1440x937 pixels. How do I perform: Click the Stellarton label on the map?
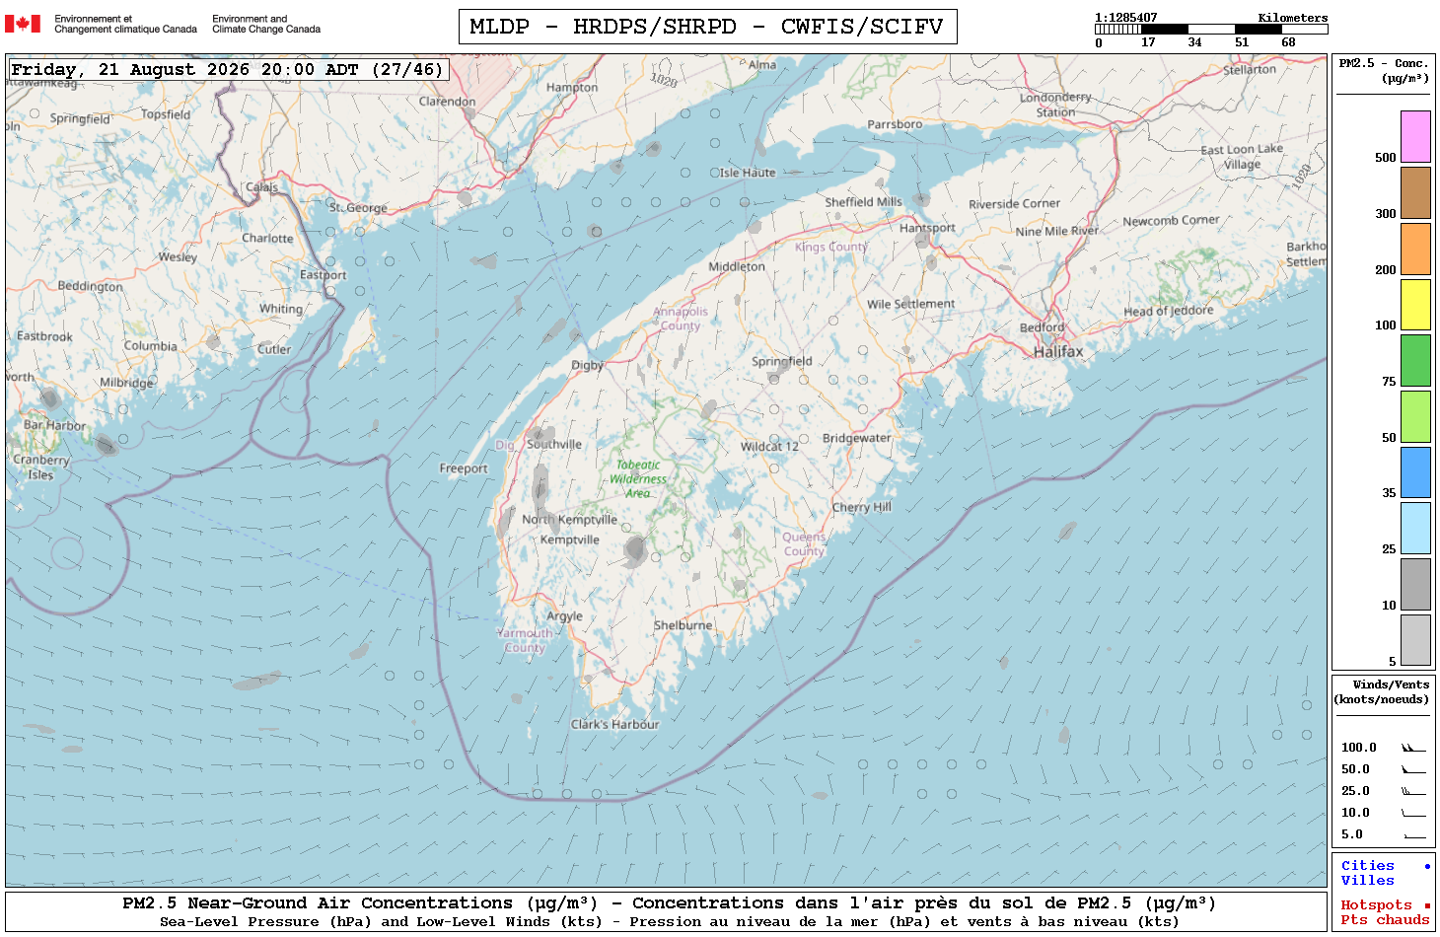pos(1250,69)
